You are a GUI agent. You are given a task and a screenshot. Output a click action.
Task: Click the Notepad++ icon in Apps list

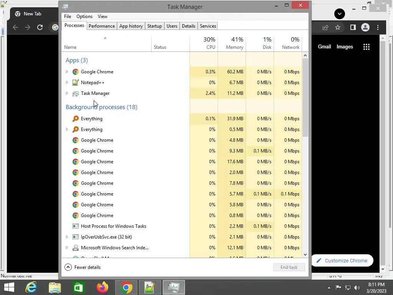tap(76, 83)
